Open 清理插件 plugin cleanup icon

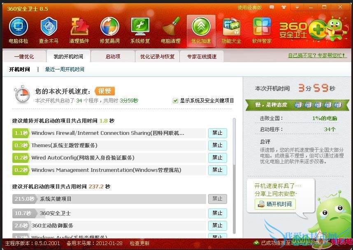pyautogui.click(x=79, y=30)
